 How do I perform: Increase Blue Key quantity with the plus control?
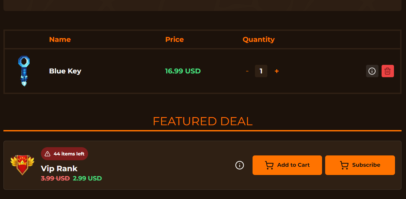click(x=277, y=71)
